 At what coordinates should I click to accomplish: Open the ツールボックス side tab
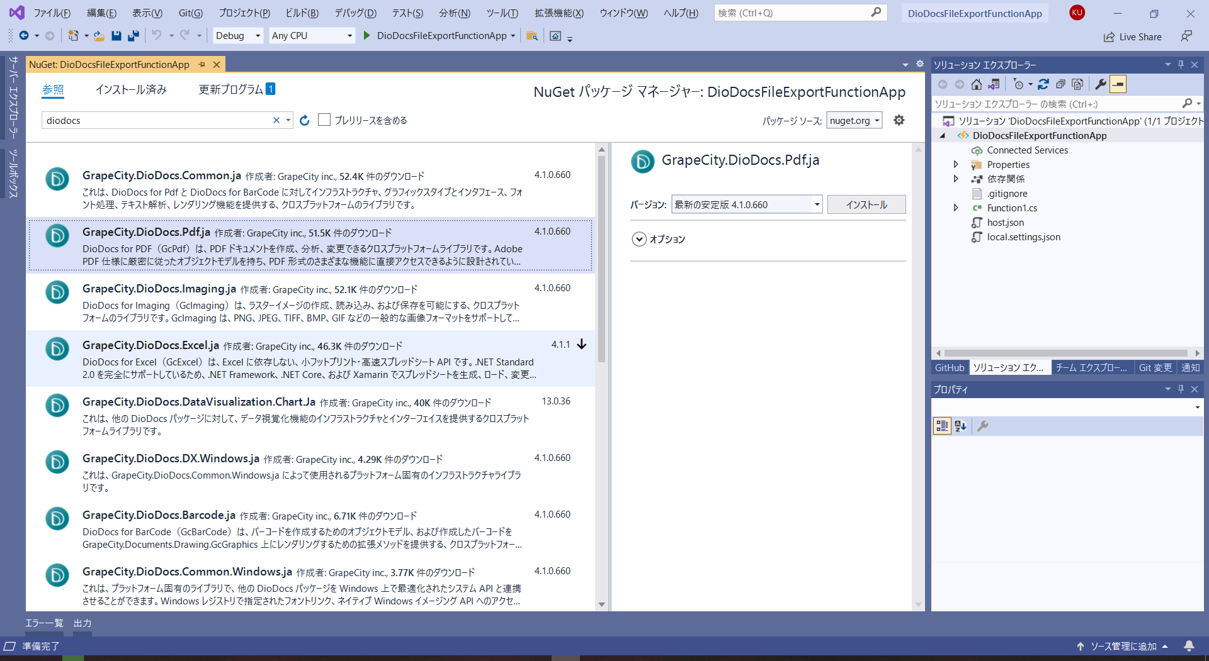coord(13,174)
